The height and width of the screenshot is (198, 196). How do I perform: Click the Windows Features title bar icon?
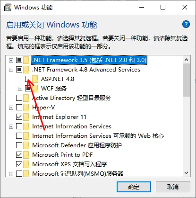coord(8,8)
